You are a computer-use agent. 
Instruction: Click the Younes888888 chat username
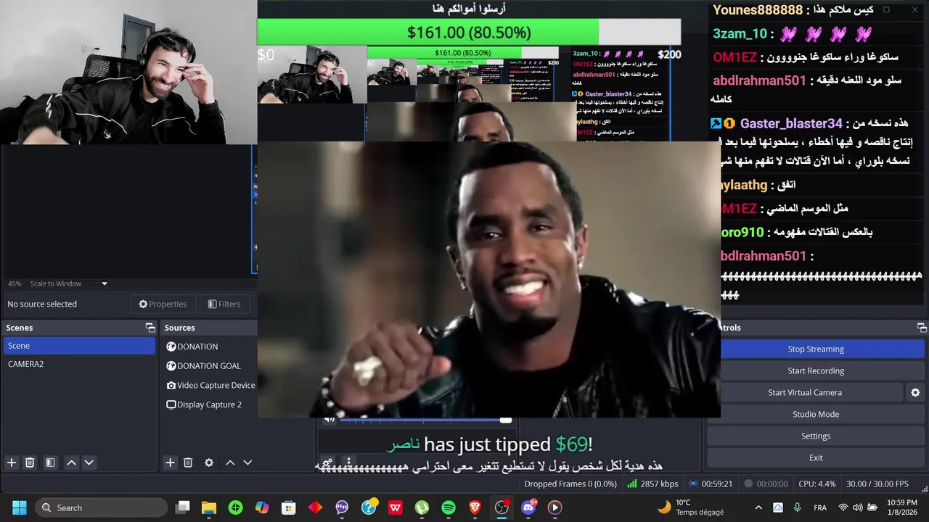[x=758, y=10]
